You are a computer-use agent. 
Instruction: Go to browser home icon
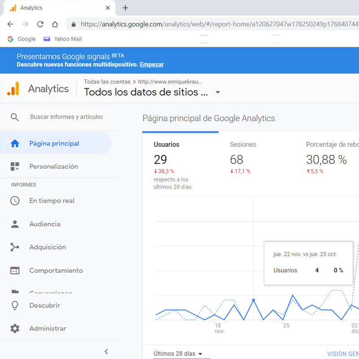point(55,24)
